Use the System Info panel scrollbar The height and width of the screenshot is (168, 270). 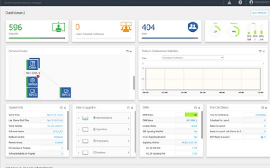pyautogui.click(x=68, y=131)
